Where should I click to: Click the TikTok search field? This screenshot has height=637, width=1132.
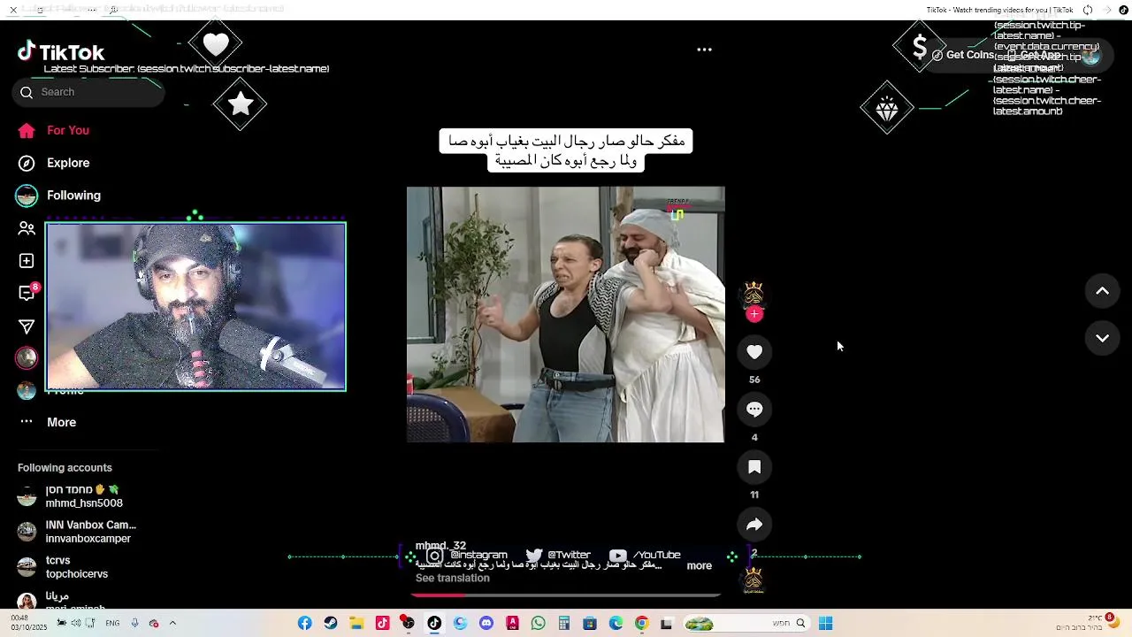click(88, 92)
